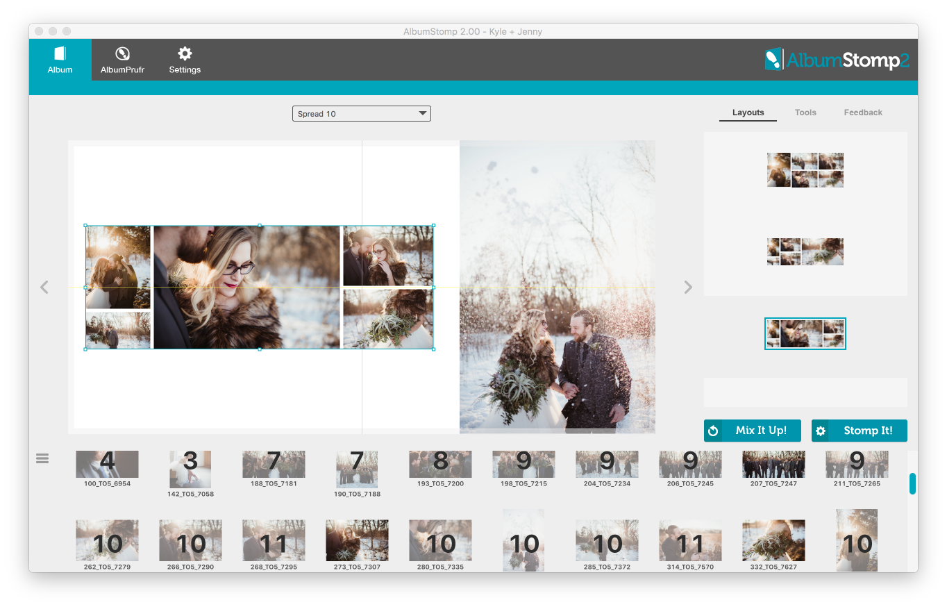Choose the second layout thumbnail
Image resolution: width=947 pixels, height=607 pixels.
(805, 252)
